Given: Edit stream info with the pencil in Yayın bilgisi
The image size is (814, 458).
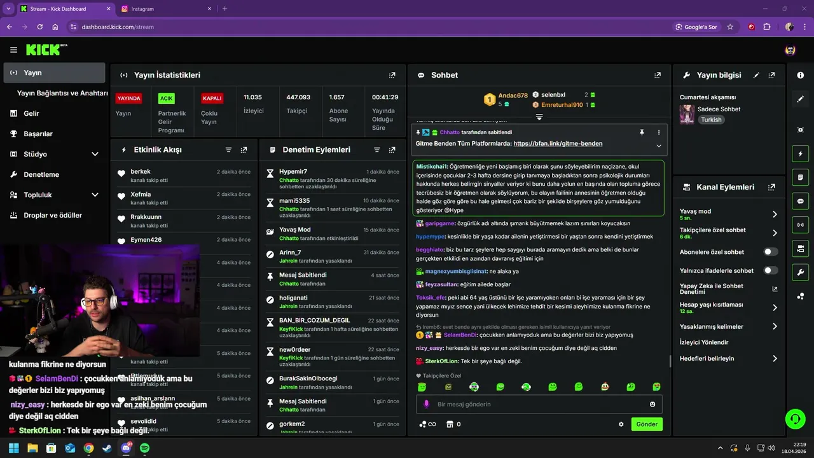Looking at the screenshot, I should point(756,75).
